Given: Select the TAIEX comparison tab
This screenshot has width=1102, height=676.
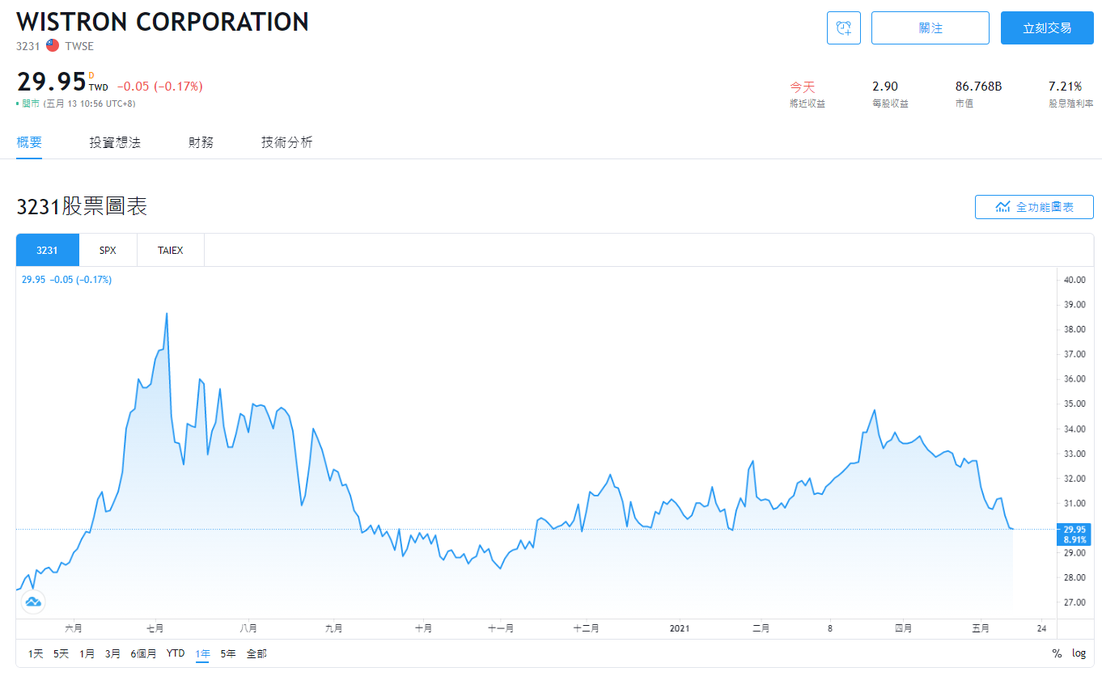Looking at the screenshot, I should [x=171, y=251].
